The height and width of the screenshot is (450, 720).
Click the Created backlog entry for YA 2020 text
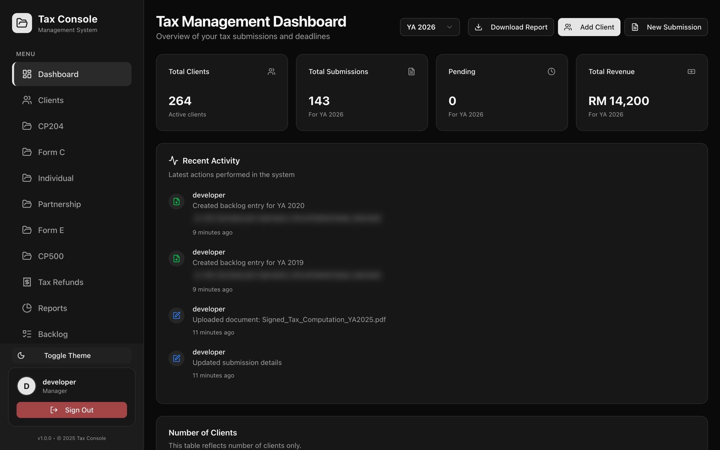coord(248,206)
